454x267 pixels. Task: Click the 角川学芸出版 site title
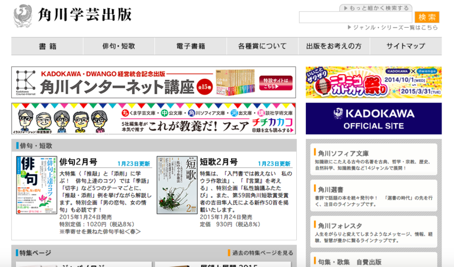(x=85, y=15)
